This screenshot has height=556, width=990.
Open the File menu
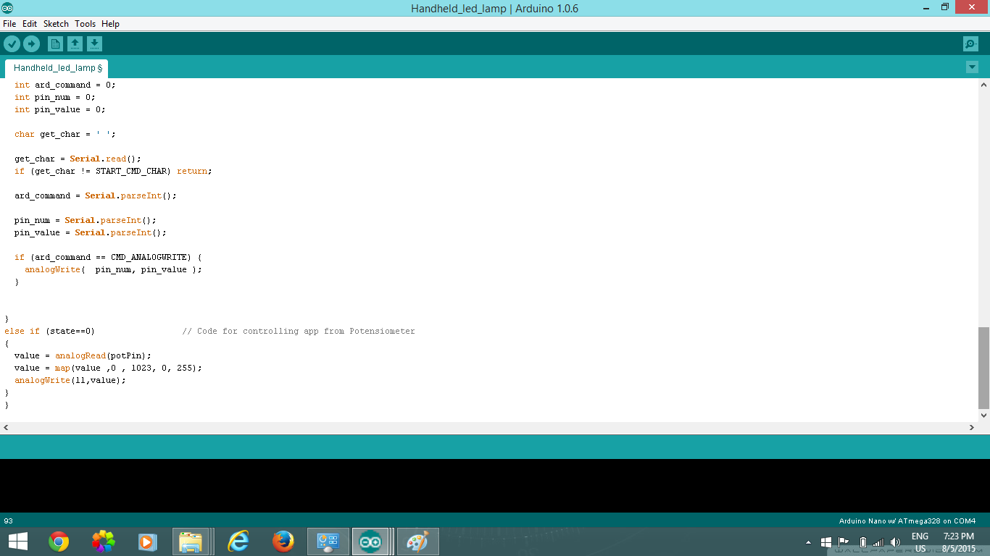(x=9, y=24)
